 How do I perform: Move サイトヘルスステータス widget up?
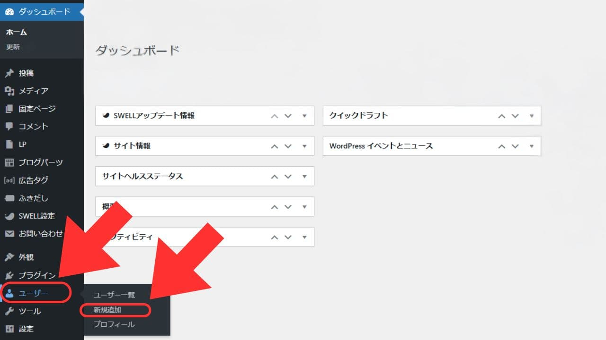[x=274, y=177]
